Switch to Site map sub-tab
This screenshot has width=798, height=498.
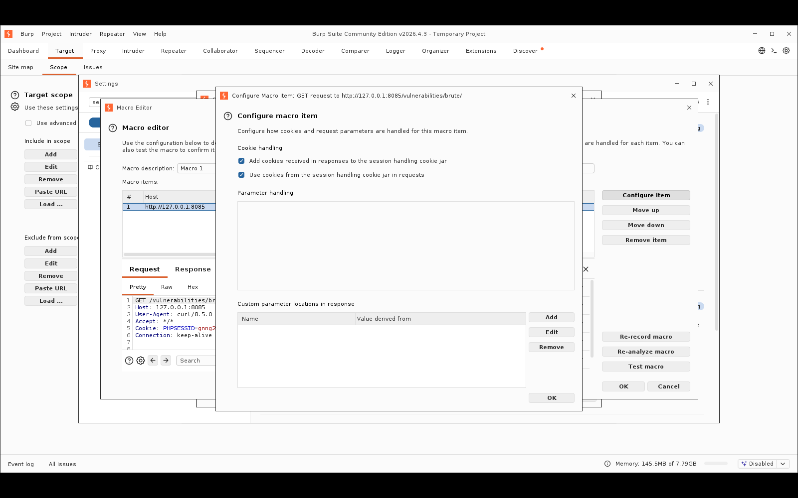point(20,67)
